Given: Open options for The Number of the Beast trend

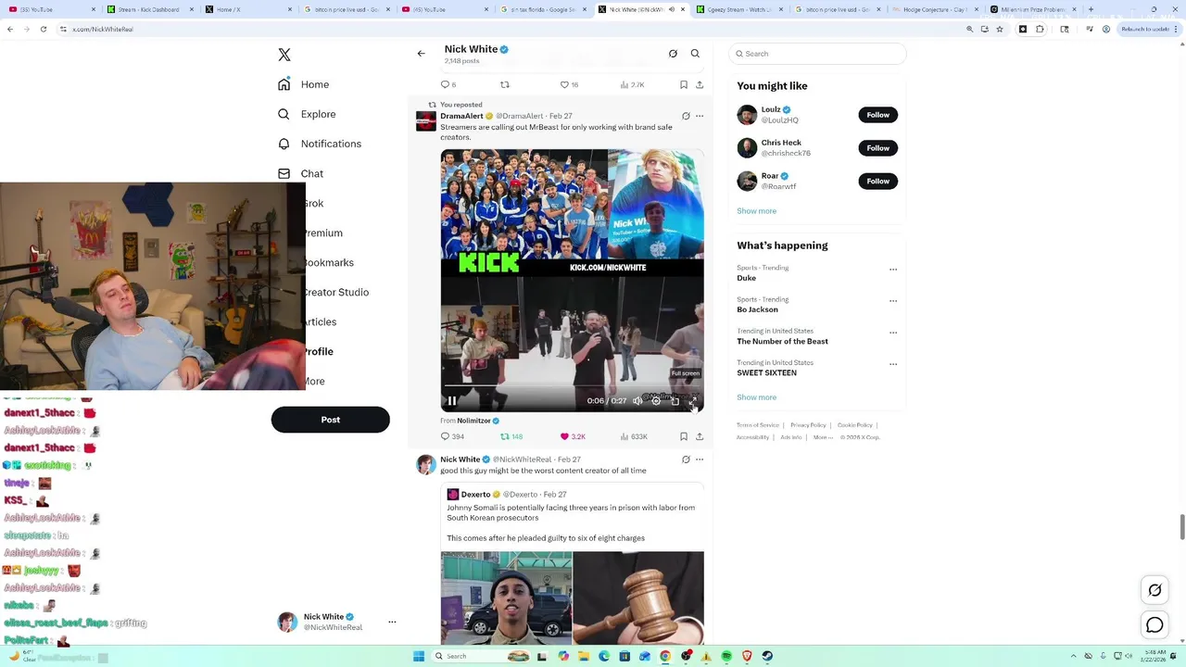Looking at the screenshot, I should click(893, 333).
